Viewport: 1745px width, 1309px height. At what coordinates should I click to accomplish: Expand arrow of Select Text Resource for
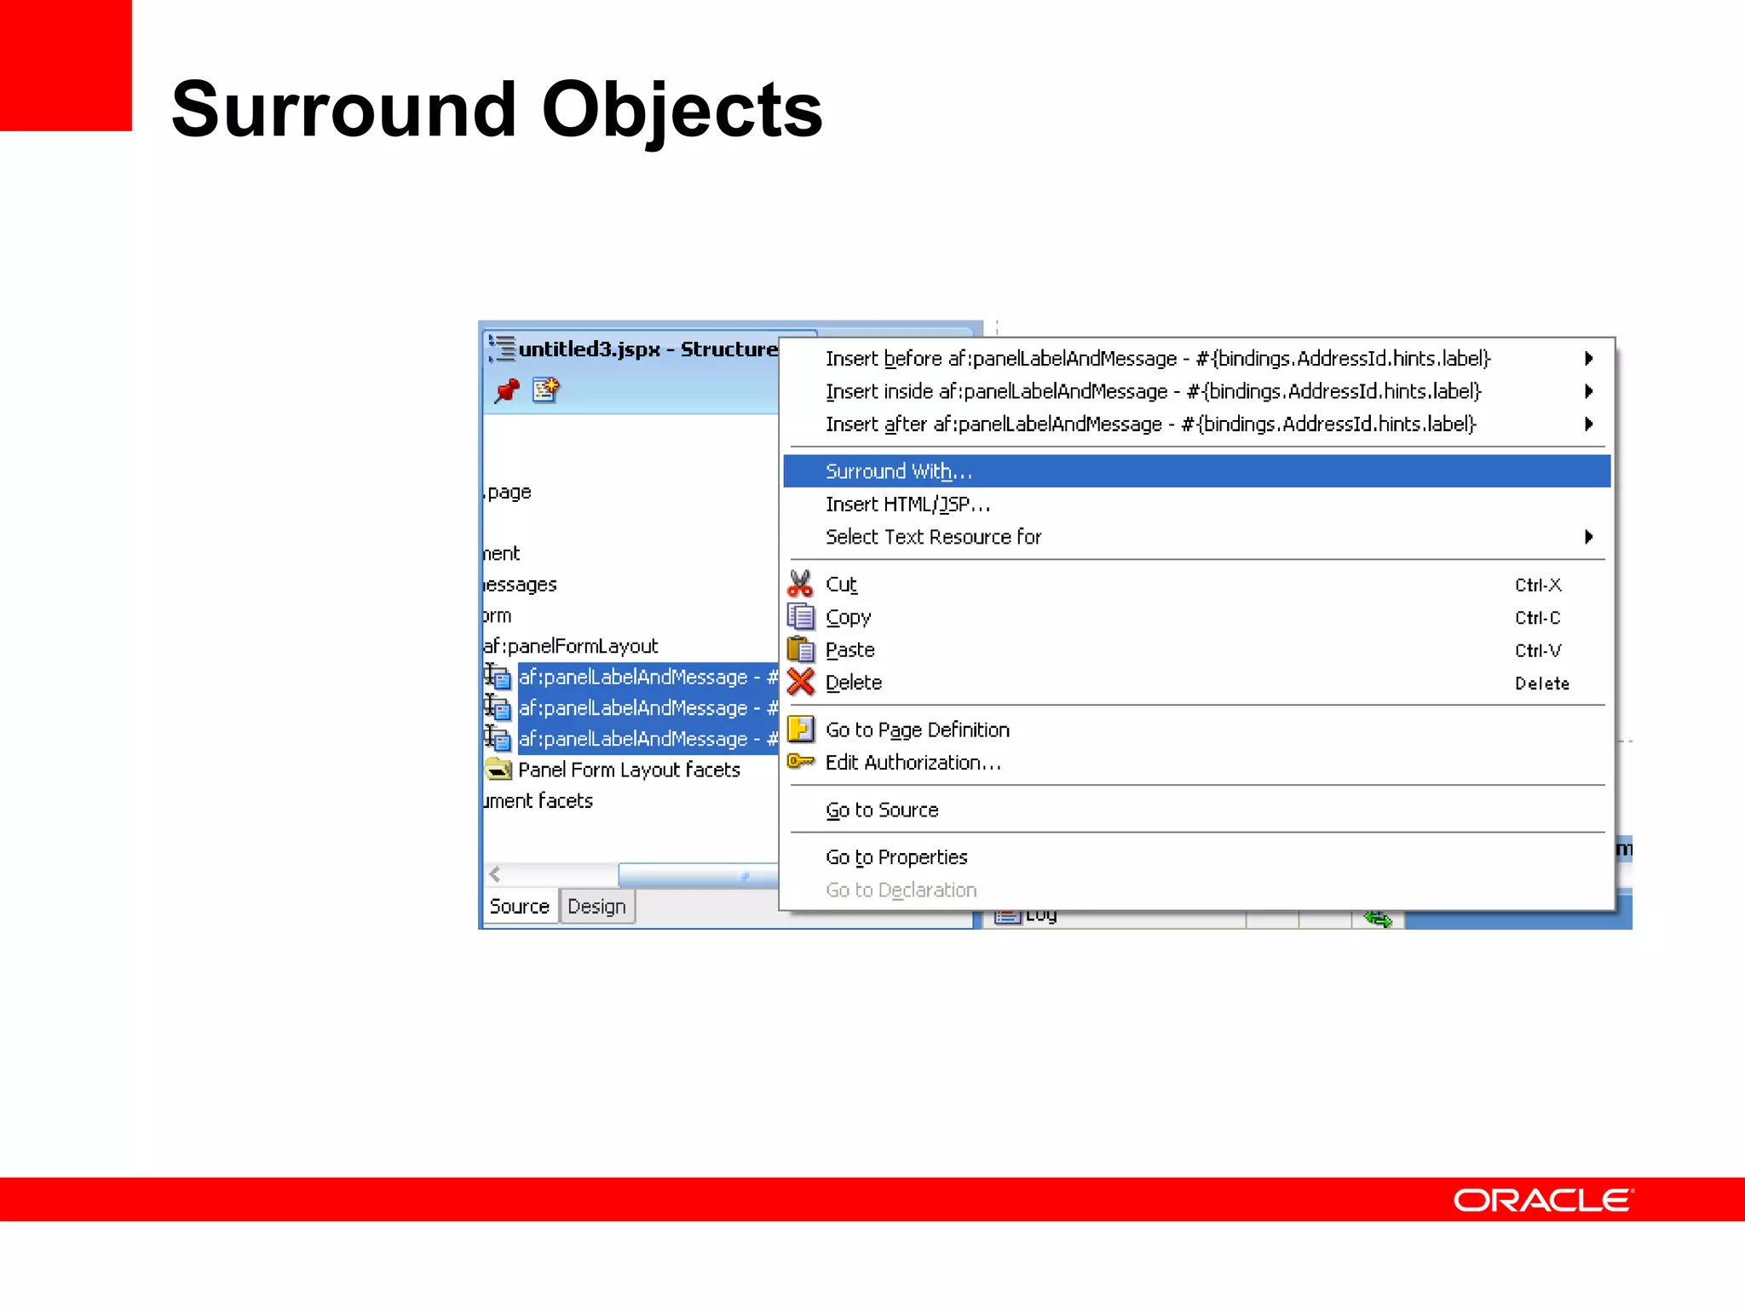coord(1588,537)
